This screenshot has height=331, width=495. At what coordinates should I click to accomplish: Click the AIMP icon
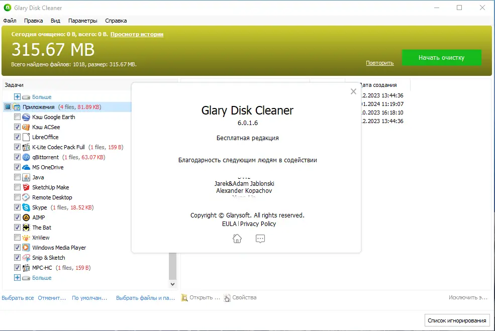coord(26,217)
